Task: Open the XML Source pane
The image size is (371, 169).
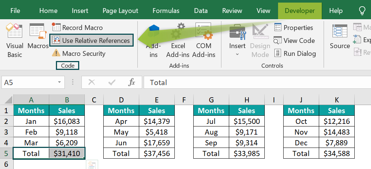Action: point(340,36)
